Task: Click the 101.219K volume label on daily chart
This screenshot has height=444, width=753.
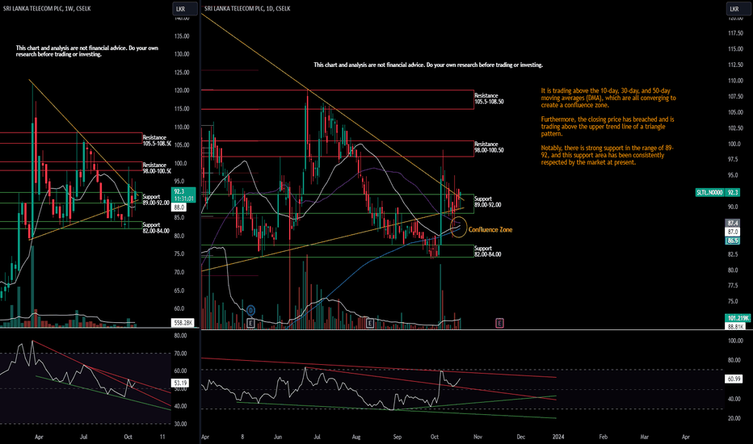Action: tap(738, 318)
